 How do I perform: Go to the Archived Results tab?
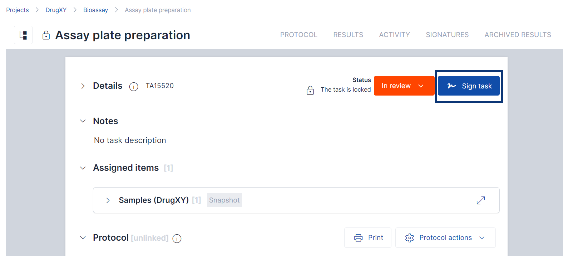(518, 35)
